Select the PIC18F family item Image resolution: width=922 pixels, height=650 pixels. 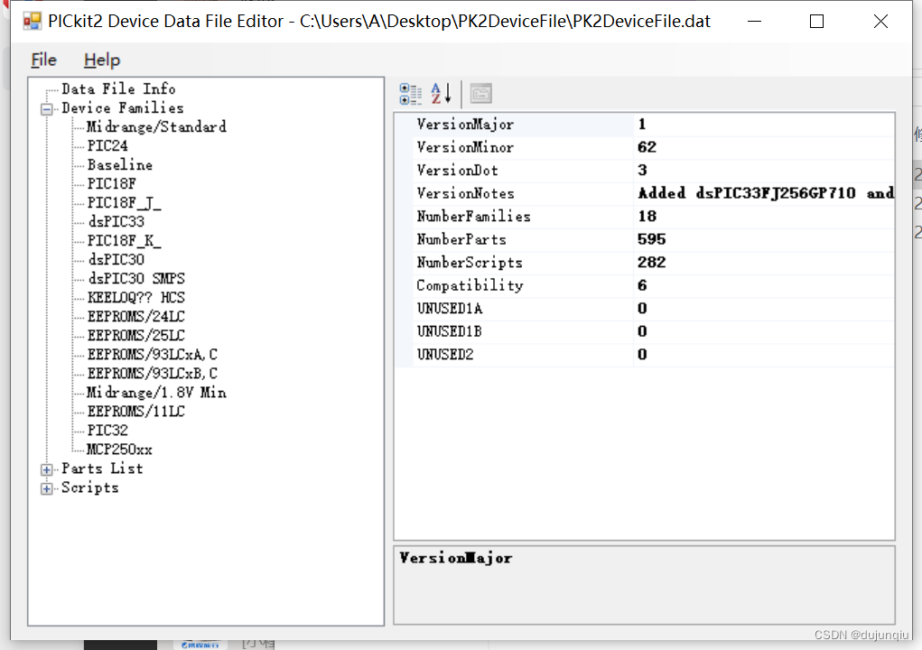click(x=112, y=183)
